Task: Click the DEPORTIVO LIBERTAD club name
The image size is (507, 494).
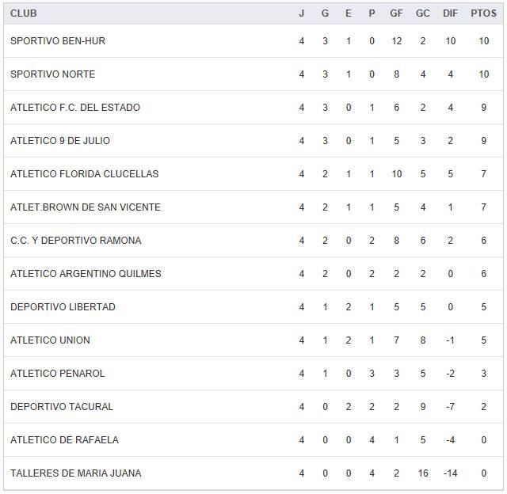Action: pos(63,307)
